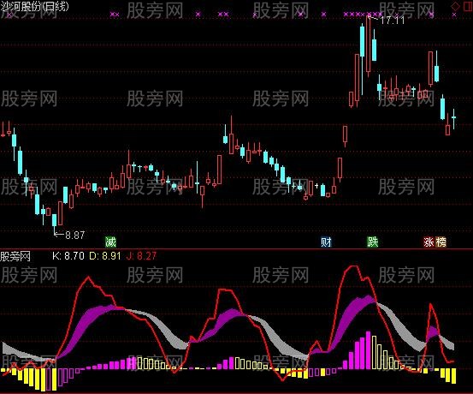Viewport: 473px width, 394px height.
Task: Click the red 涨 marker icon
Action: [429, 242]
